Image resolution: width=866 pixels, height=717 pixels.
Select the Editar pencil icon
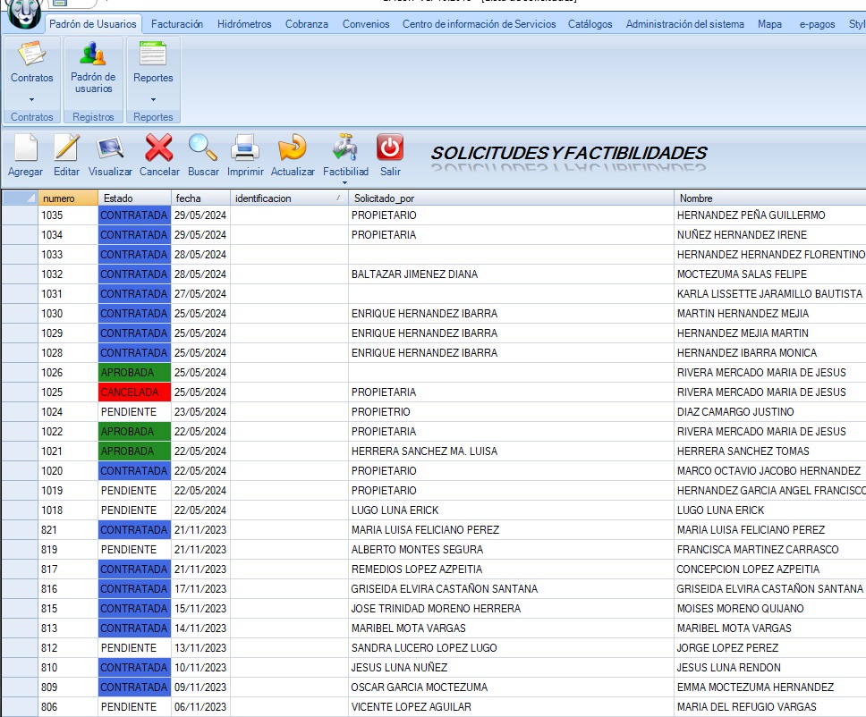tap(66, 148)
